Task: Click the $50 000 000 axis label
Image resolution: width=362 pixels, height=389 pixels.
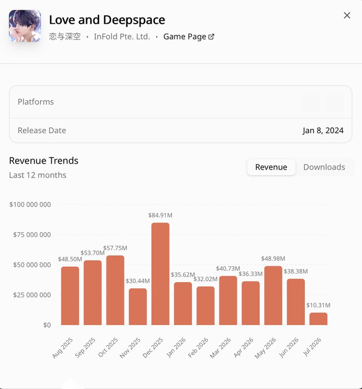Action: coord(32,265)
